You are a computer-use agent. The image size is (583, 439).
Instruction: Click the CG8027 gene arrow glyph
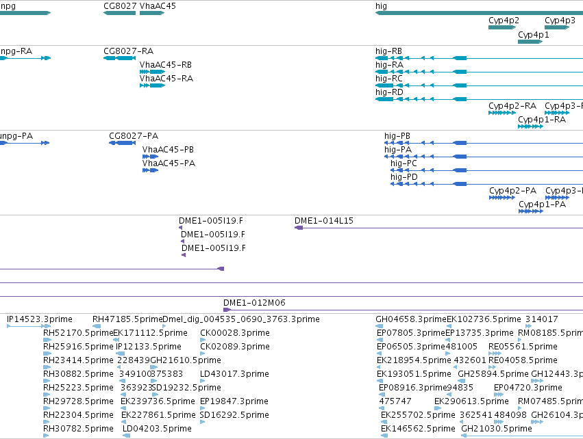tap(119, 13)
